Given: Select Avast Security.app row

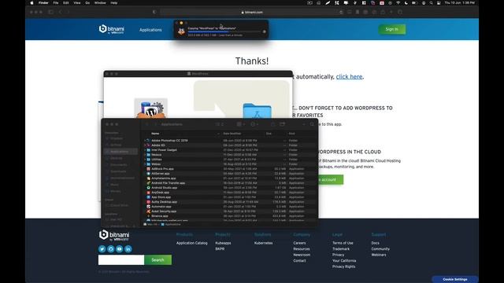Looking at the screenshot, I should click(229, 211).
